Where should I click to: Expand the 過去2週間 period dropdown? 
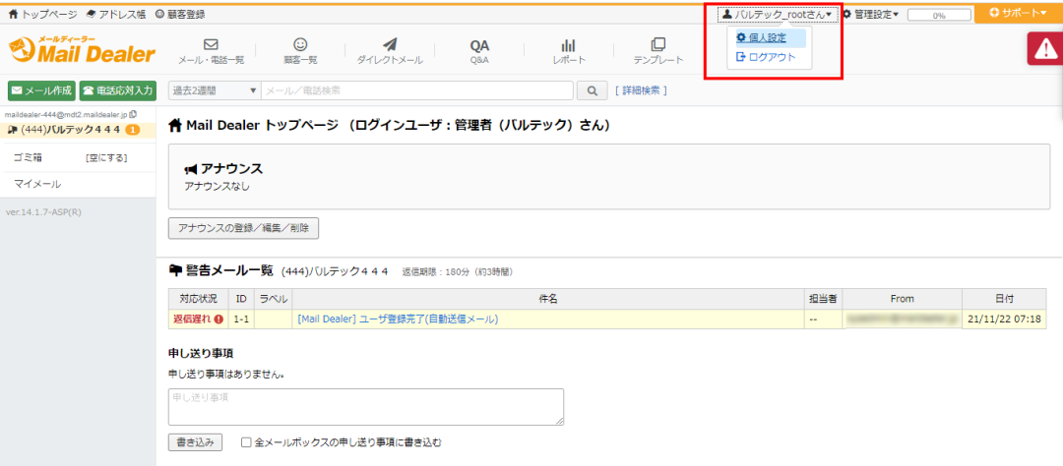coord(214,90)
